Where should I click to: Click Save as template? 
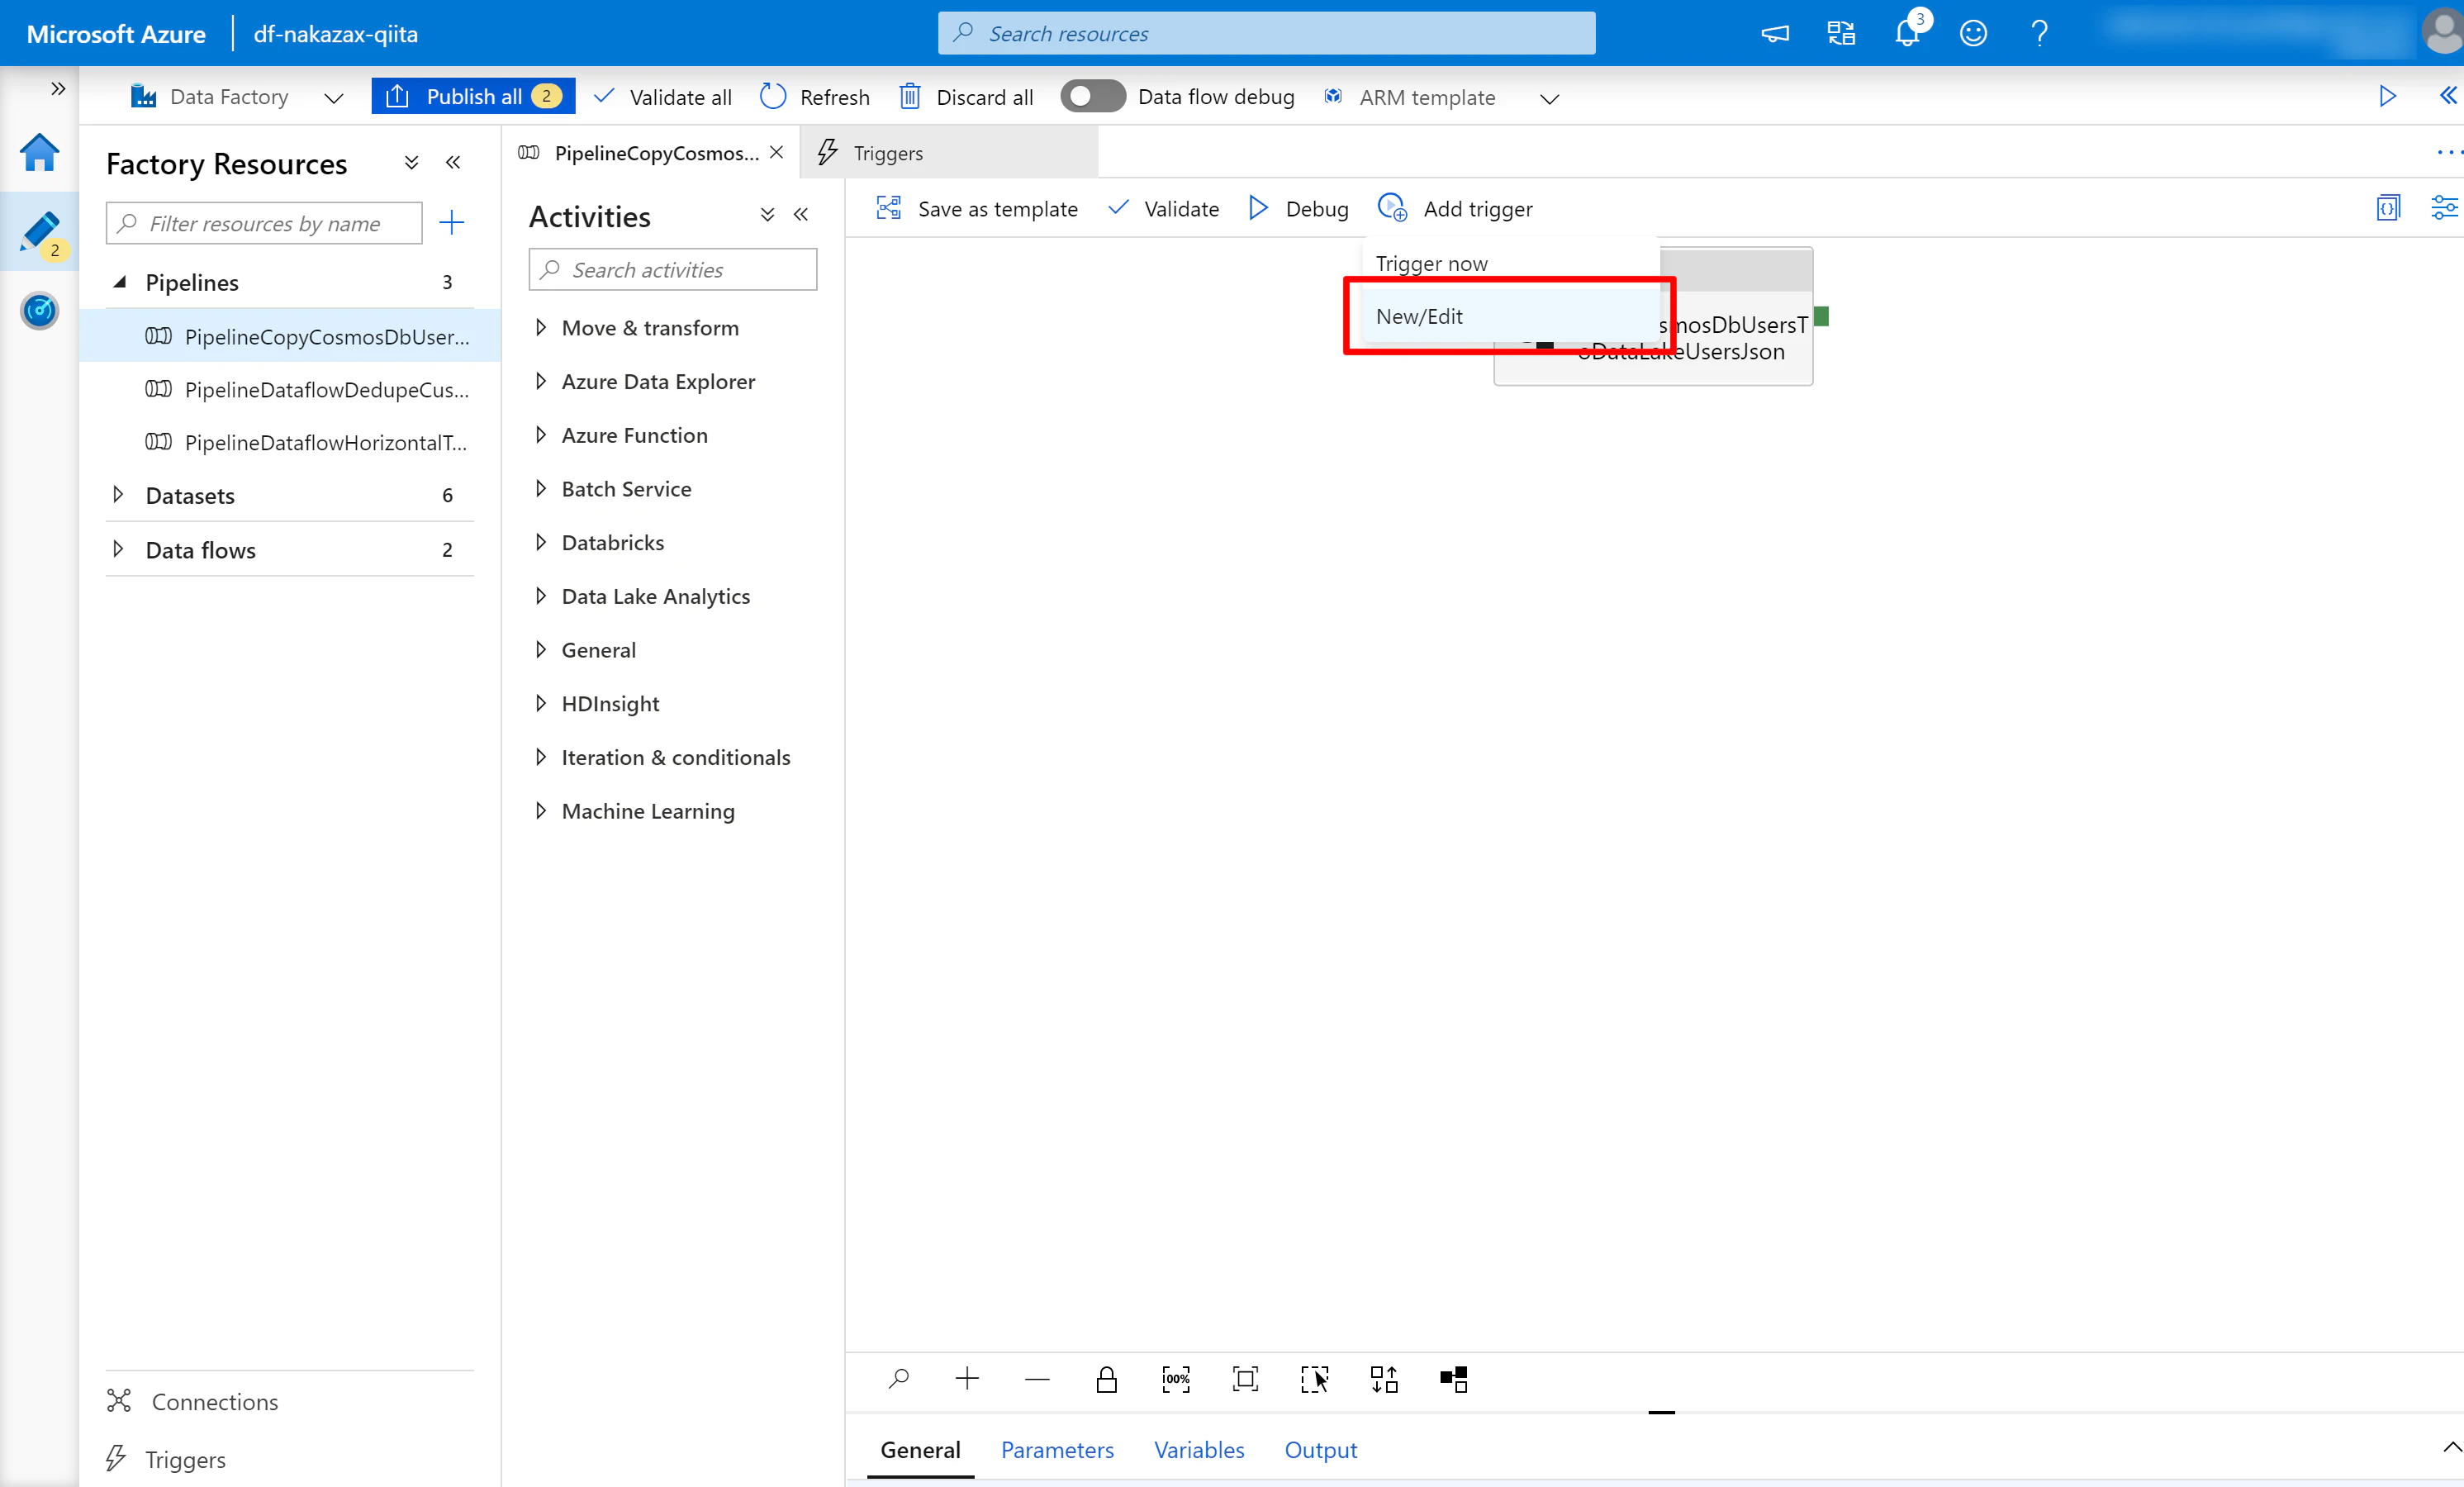point(977,208)
